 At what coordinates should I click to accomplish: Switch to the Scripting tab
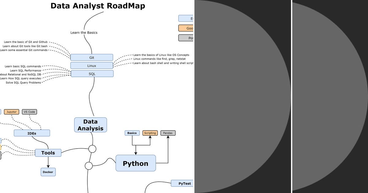coord(150,133)
